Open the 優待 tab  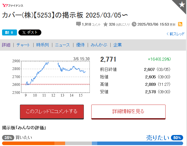click(x=80, y=45)
